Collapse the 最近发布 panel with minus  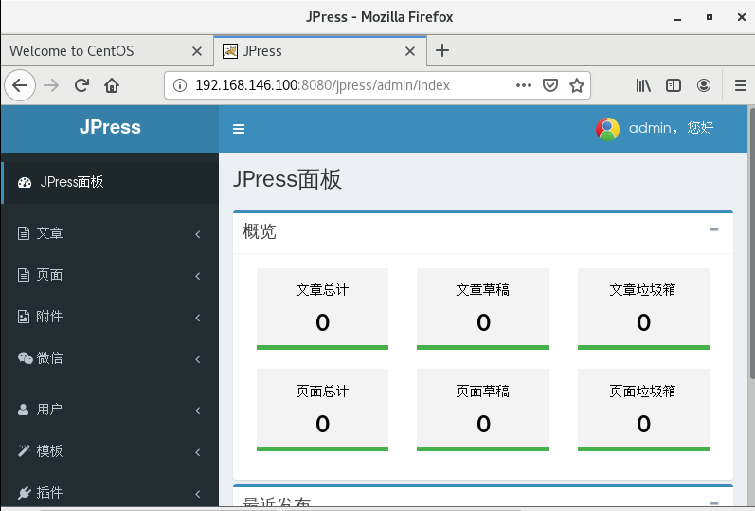[713, 503]
